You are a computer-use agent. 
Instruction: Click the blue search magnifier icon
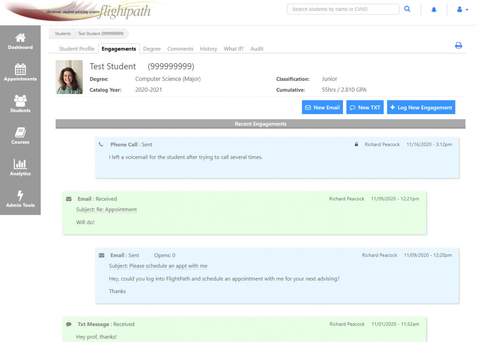click(407, 9)
